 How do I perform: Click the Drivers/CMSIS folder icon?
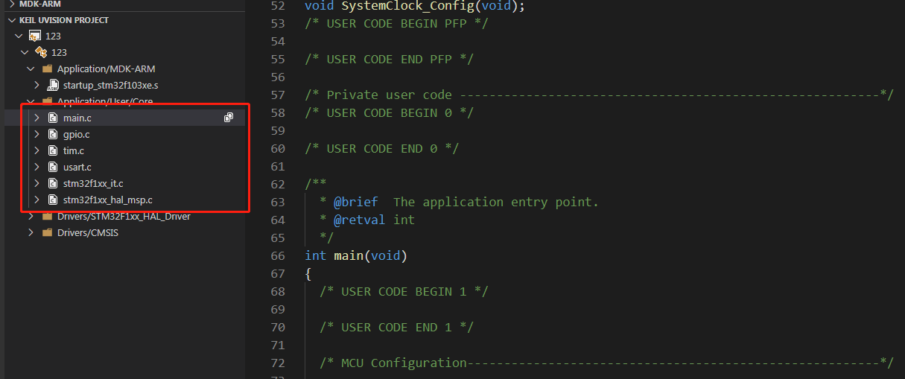[47, 232]
